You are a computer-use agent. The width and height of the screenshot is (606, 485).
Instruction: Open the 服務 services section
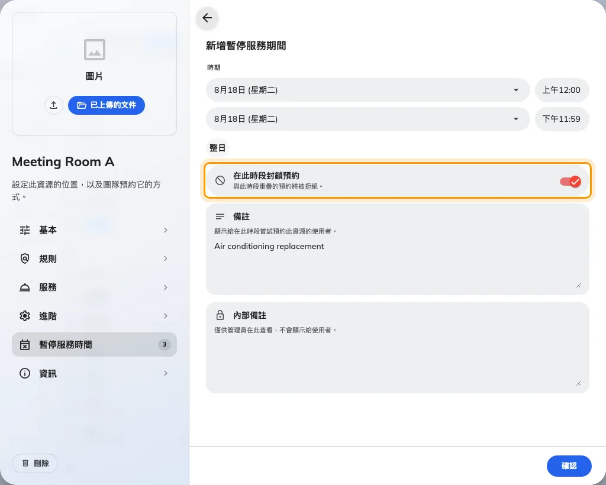pos(94,287)
